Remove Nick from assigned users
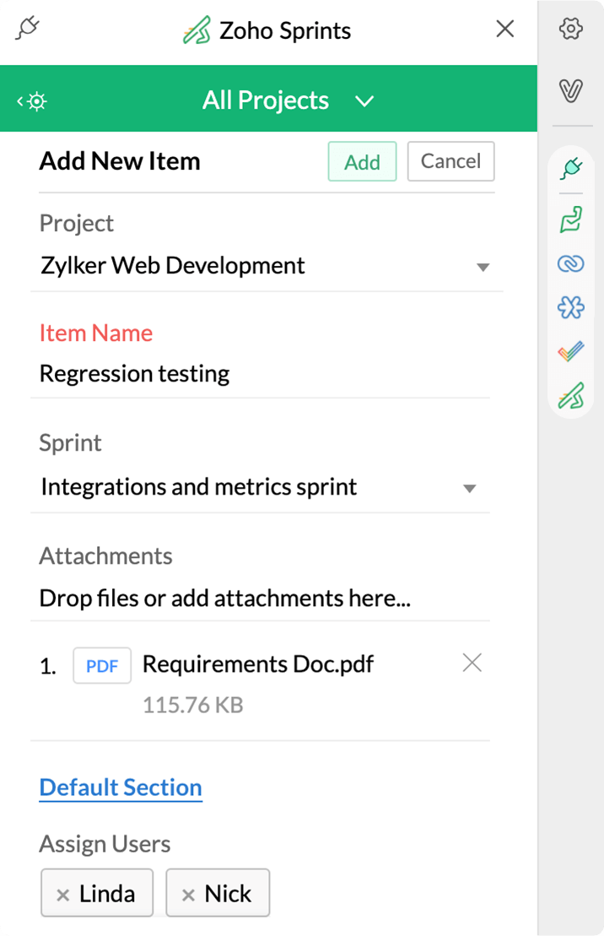The width and height of the screenshot is (604, 936). pos(188,895)
